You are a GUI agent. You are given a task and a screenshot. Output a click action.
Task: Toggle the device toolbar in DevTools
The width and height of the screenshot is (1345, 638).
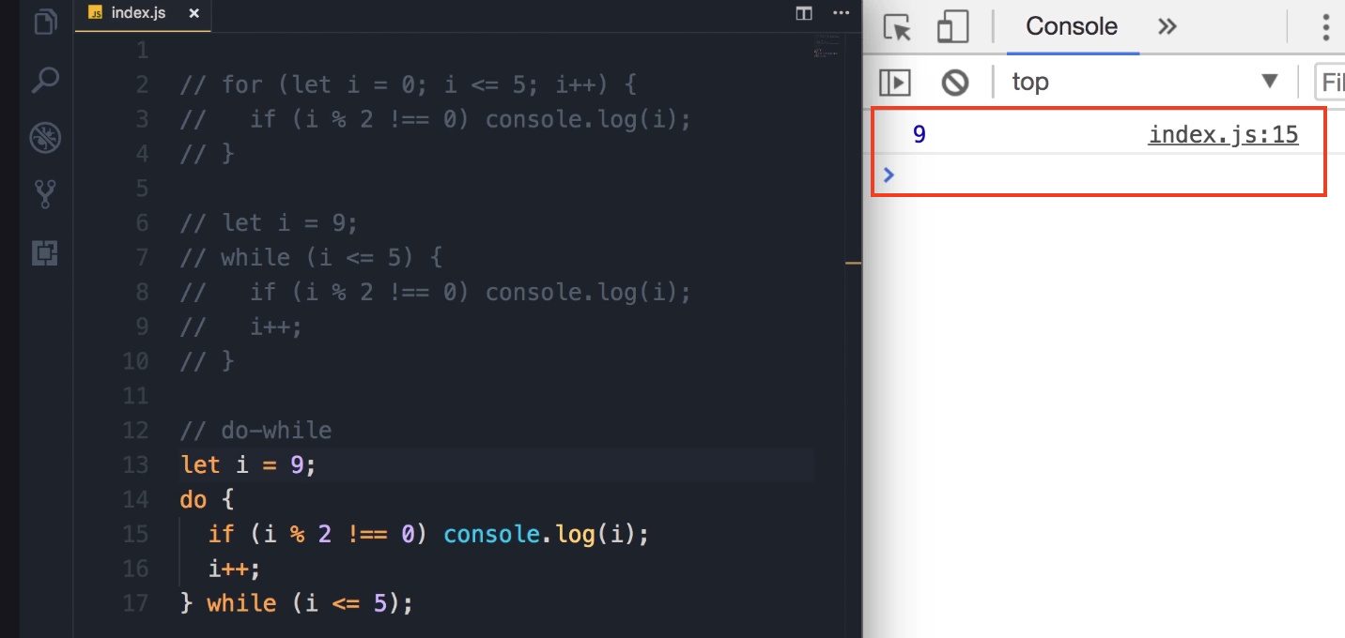coord(952,27)
